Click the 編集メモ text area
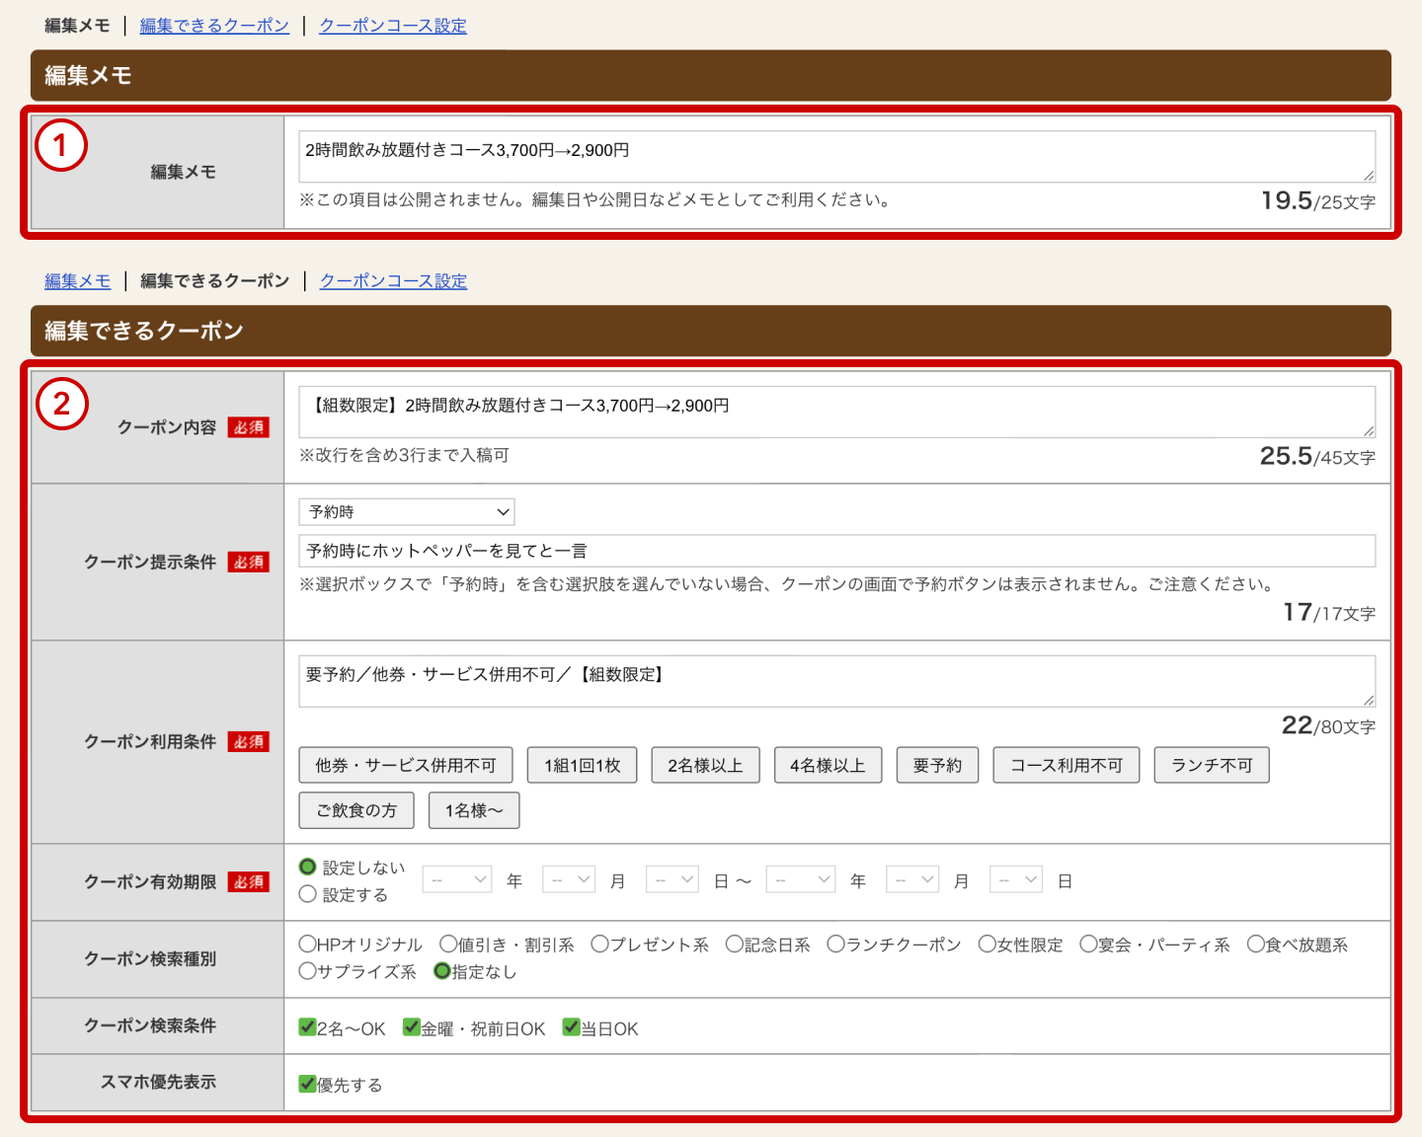 pyautogui.click(x=836, y=157)
